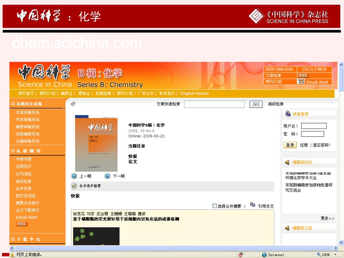
Task: Click the 期刊订阅 link in the header box
Action: (x=273, y=82)
